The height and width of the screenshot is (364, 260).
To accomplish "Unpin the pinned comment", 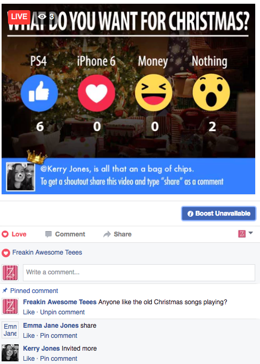I will [62, 312].
